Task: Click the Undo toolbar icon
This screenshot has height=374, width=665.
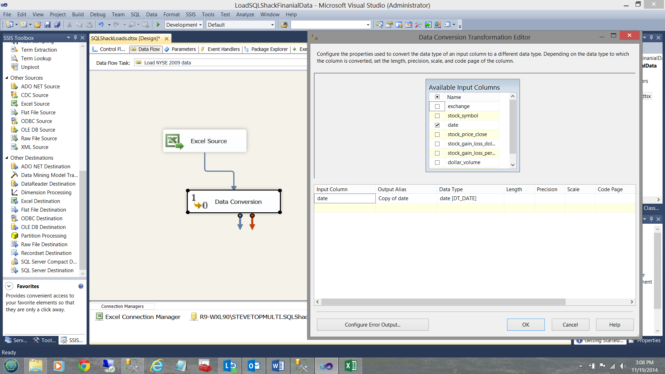Action: pyautogui.click(x=101, y=25)
